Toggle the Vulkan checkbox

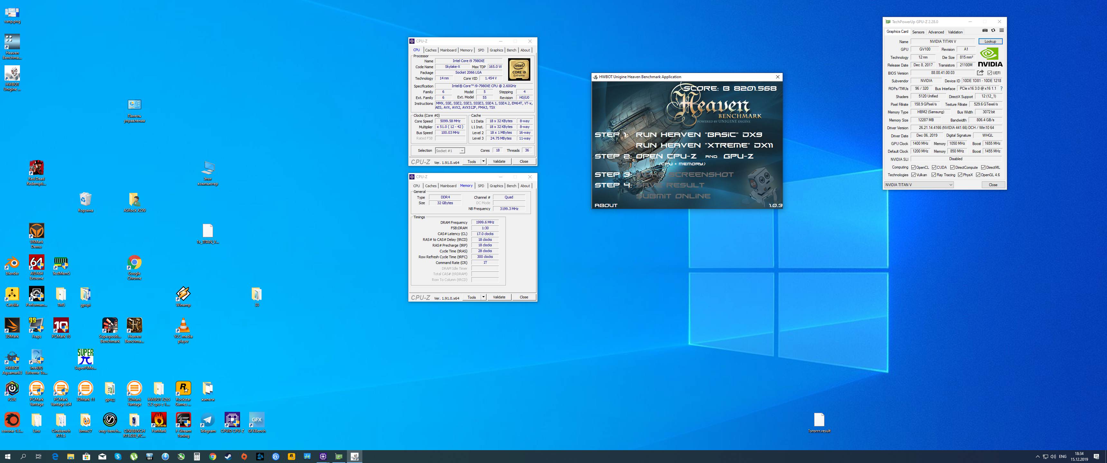click(913, 175)
